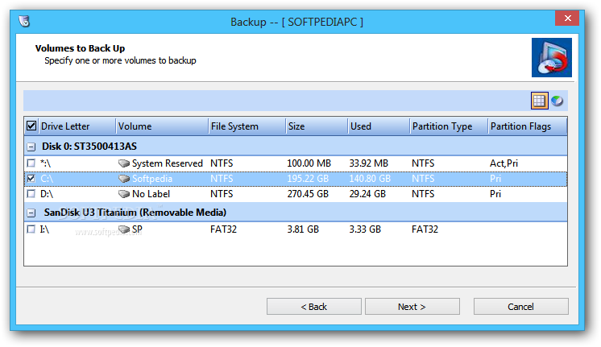Click the Softpedia volume drive icon
This screenshot has width=601, height=347.
(x=124, y=179)
